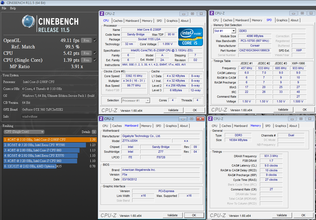This screenshot has width=316, height=220.
Task: Close the Mainboard CPU-Z window
Action: coord(200,119)
